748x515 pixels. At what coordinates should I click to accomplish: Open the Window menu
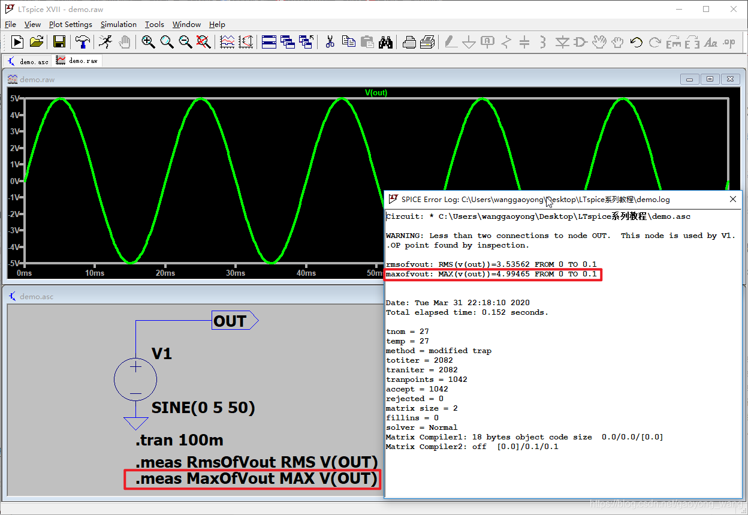[186, 25]
